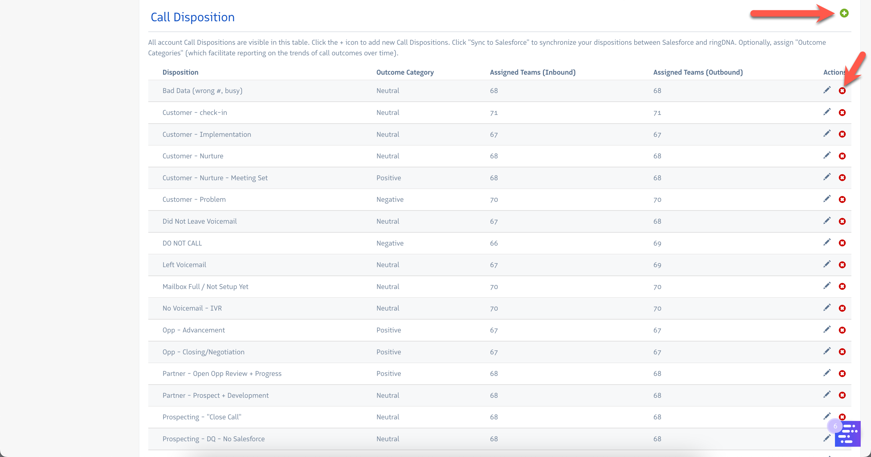
Task: Edit the Bad Data (wrong #, busy) disposition
Action: pos(827,90)
